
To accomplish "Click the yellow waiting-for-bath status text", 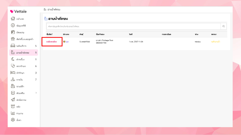I will pos(215,42).
